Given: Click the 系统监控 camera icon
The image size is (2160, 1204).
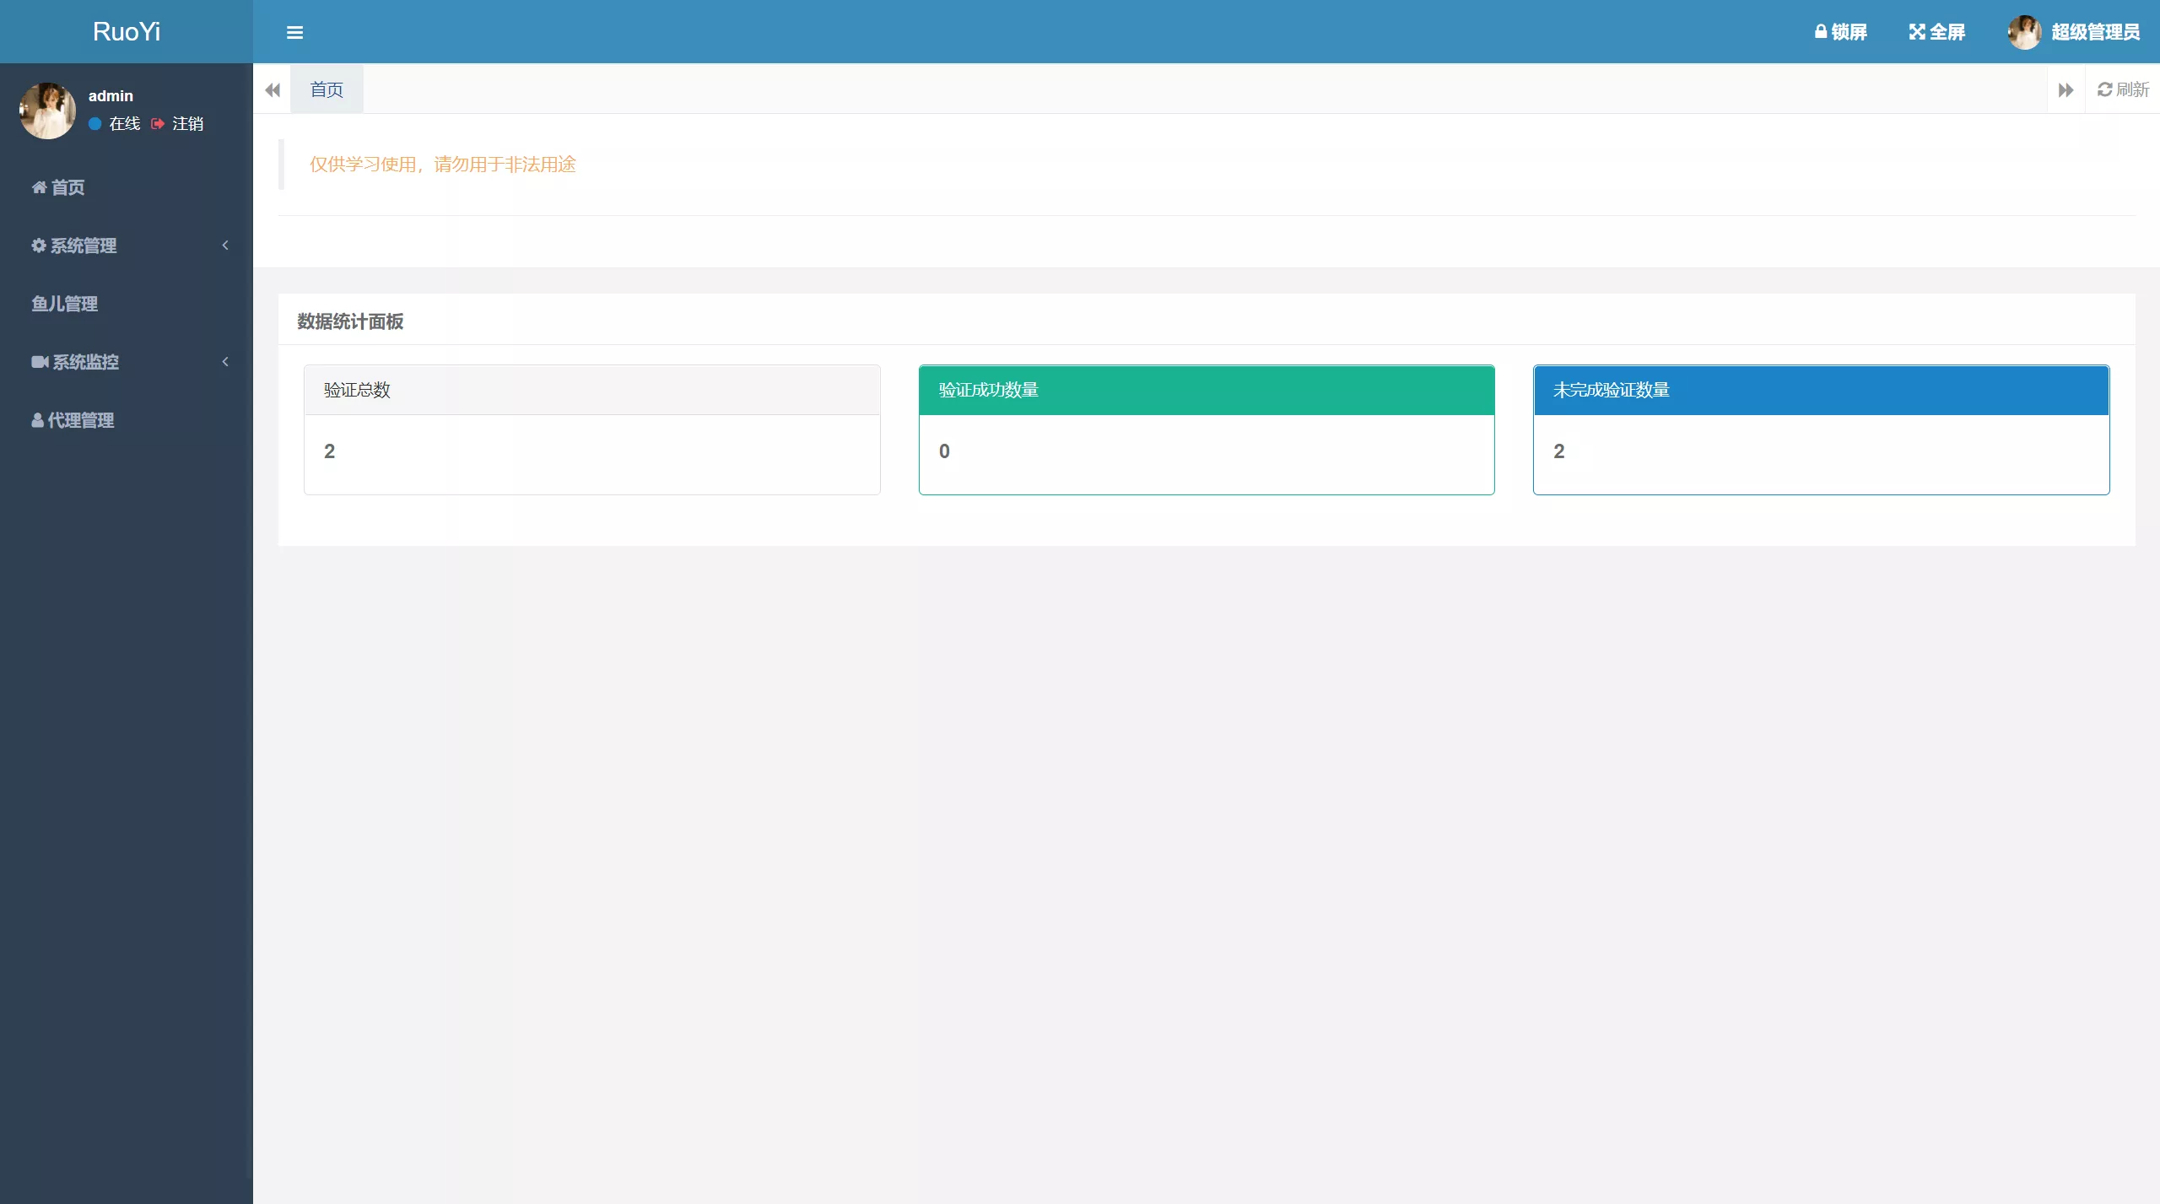Looking at the screenshot, I should [39, 361].
